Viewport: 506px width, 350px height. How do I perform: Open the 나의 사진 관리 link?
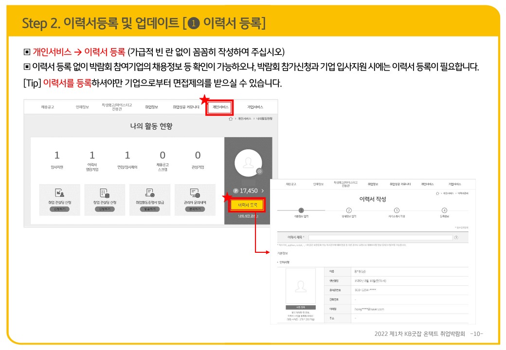247,216
